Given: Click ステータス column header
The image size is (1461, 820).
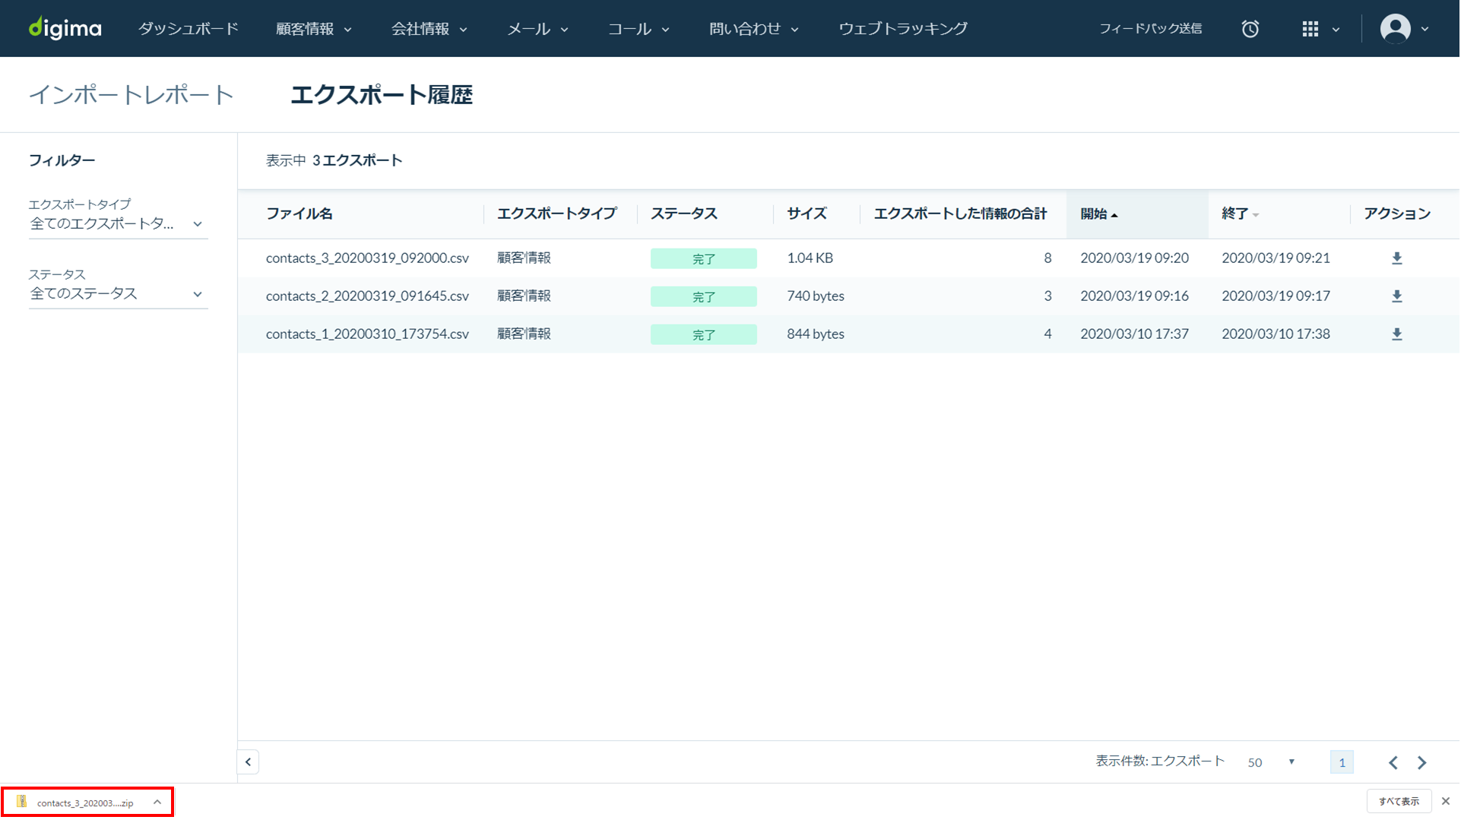Looking at the screenshot, I should [x=684, y=214].
